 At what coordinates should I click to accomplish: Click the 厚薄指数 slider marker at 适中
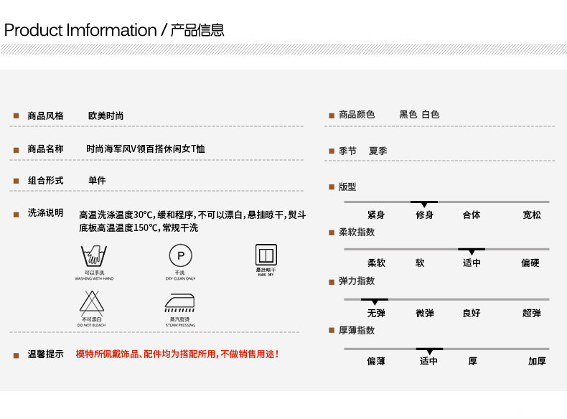point(430,351)
